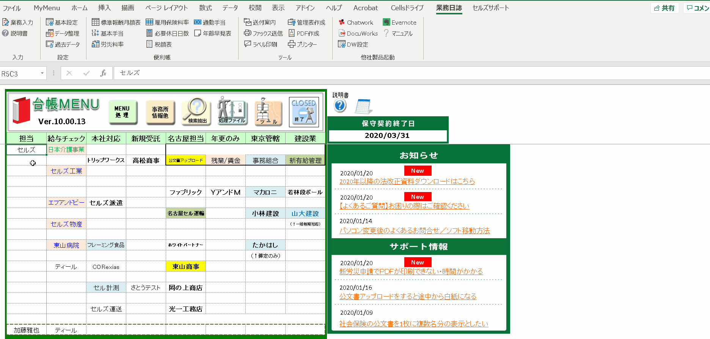The height and width of the screenshot is (339, 710).
Task: Open 社会保険の公文書複数名分 link
Action: [414, 324]
